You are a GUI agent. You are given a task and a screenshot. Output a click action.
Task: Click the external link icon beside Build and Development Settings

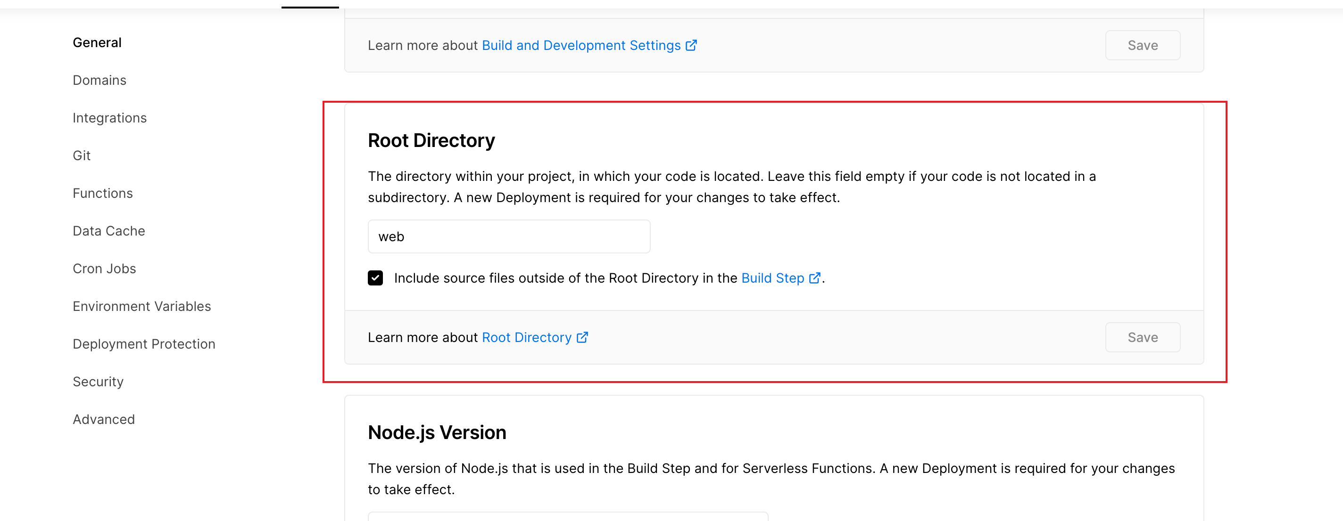(691, 45)
